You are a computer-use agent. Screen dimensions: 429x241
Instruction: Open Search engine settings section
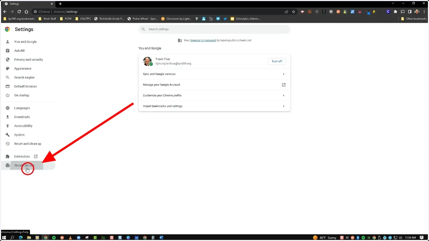pyautogui.click(x=24, y=77)
